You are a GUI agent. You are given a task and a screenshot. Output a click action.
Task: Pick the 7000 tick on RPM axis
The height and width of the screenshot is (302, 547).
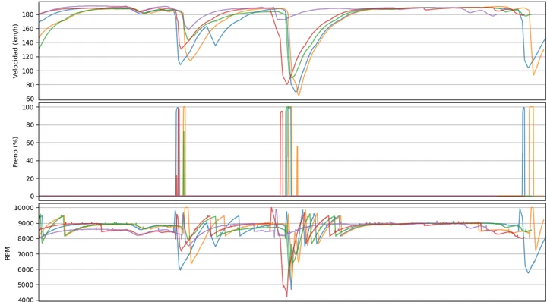[x=27, y=254]
